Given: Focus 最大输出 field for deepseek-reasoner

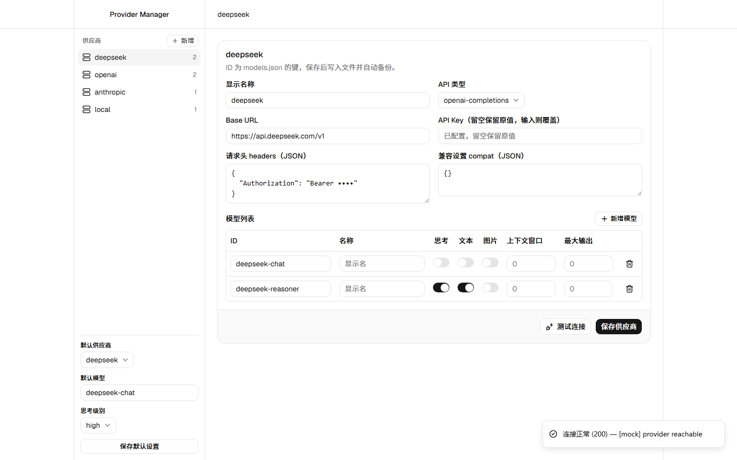Looking at the screenshot, I should coord(589,289).
